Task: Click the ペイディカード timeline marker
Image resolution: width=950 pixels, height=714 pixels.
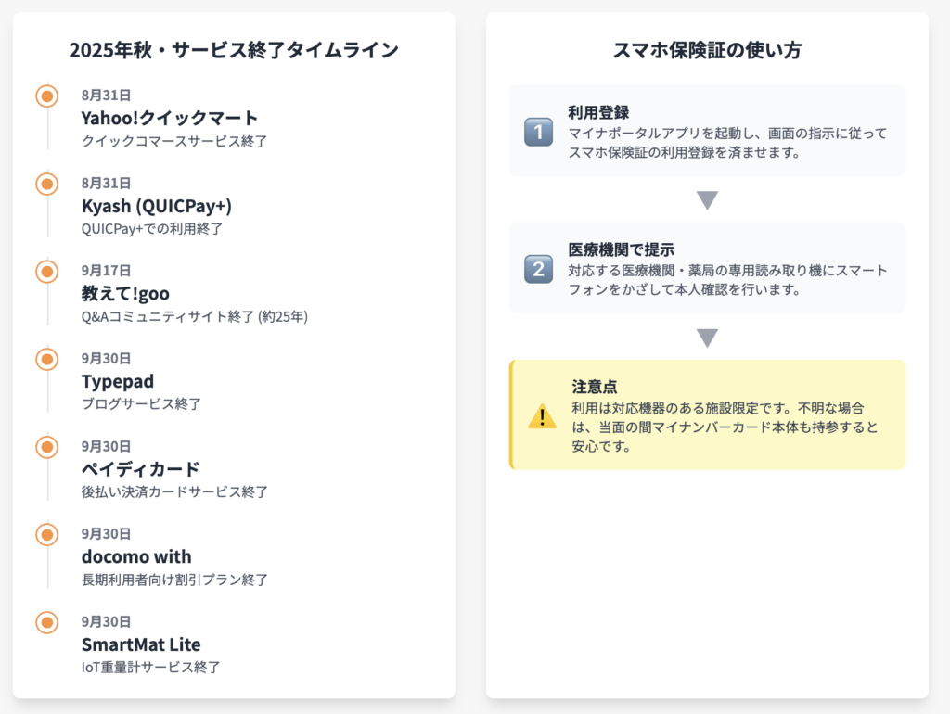Action: coord(46,447)
